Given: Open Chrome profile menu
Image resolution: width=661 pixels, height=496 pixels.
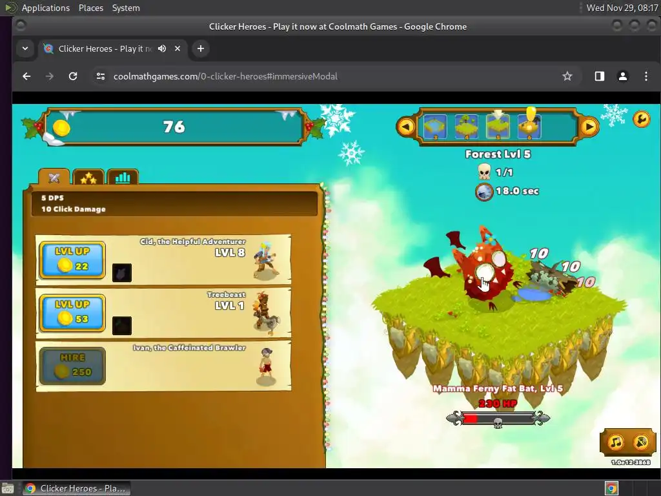Looking at the screenshot, I should point(623,76).
